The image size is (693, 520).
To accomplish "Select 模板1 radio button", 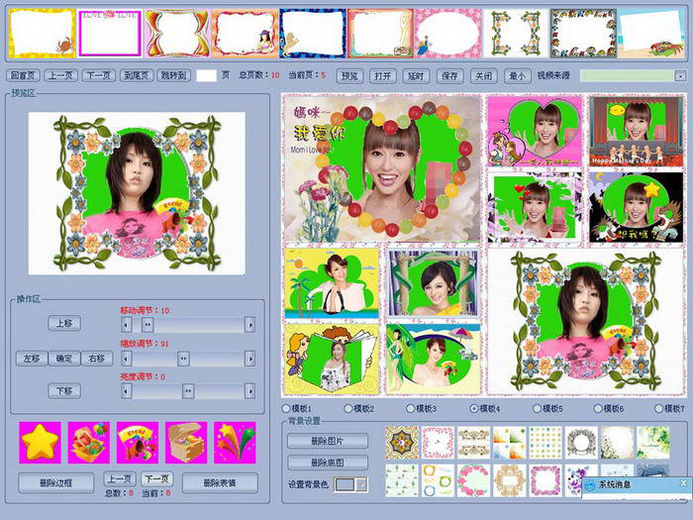I will [x=286, y=408].
